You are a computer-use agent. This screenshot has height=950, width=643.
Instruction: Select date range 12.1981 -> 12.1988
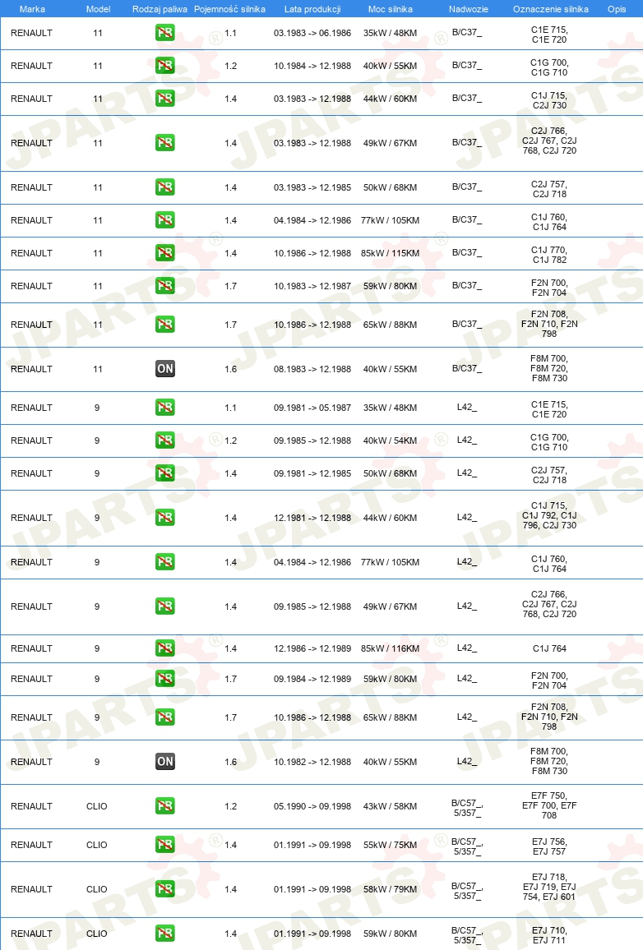coord(312,518)
